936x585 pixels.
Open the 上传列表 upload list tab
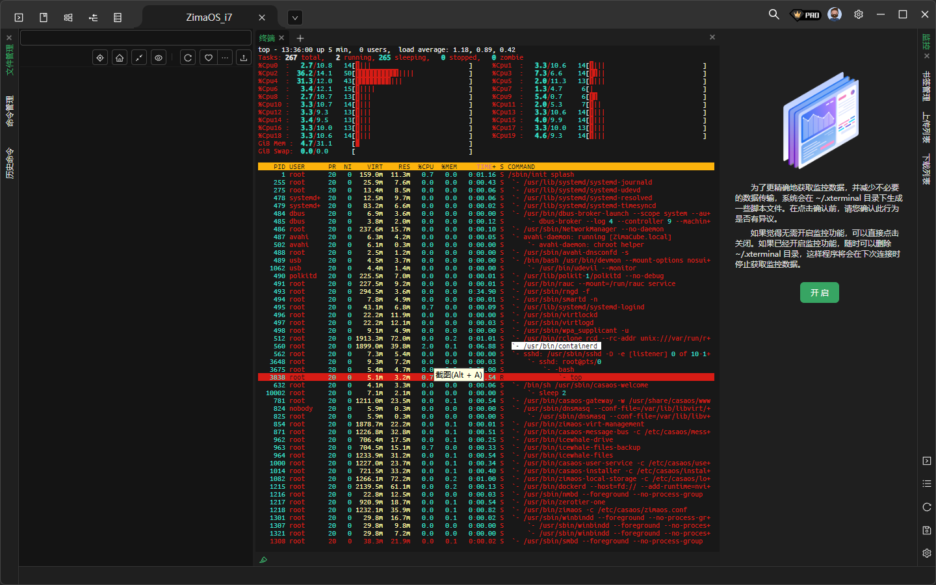[x=927, y=127]
